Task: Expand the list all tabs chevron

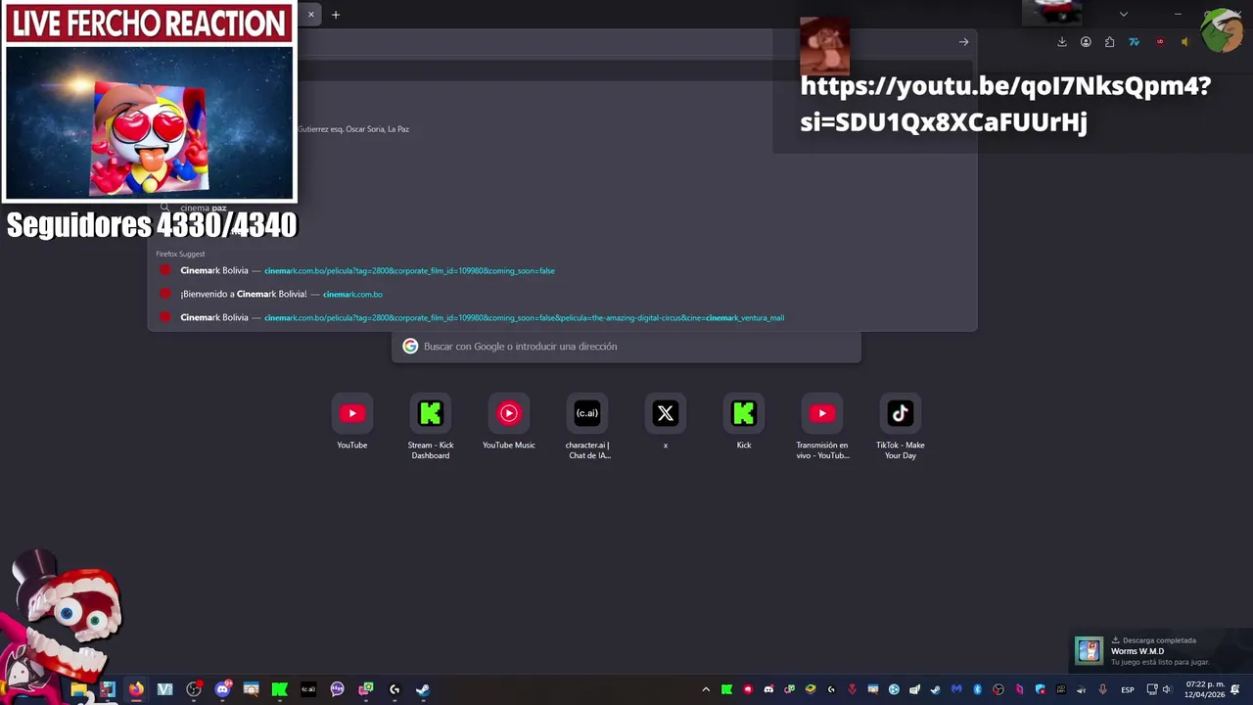Action: tap(1124, 15)
